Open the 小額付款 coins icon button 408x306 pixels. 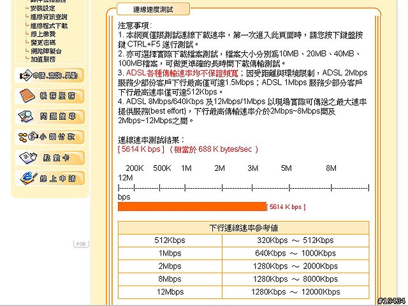click(x=50, y=137)
